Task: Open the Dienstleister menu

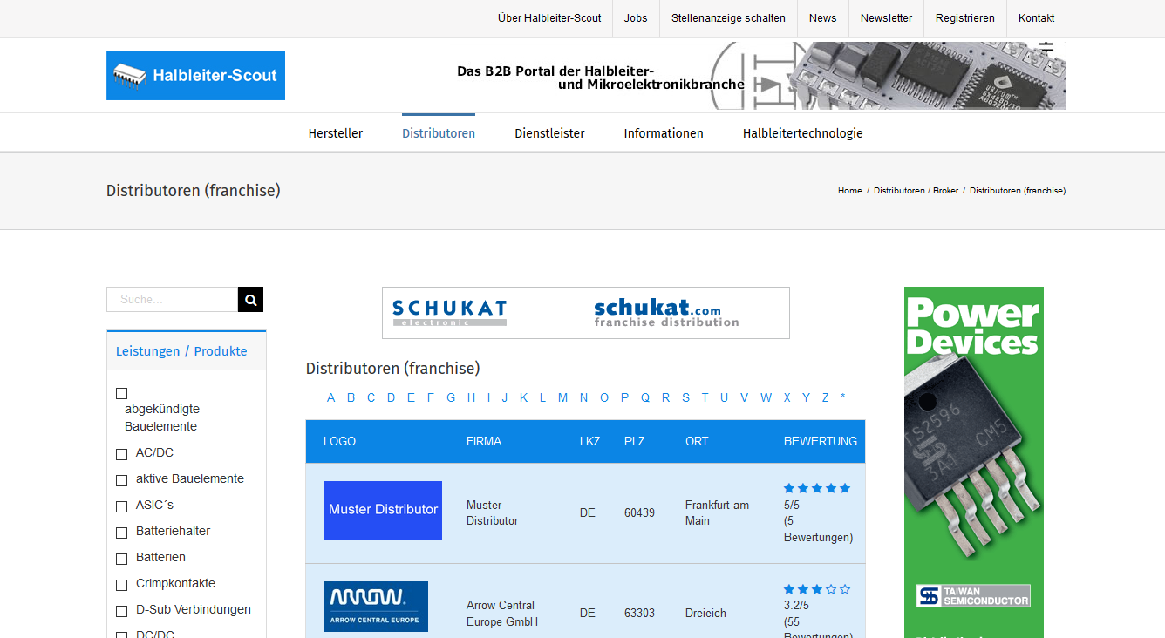Action: (549, 133)
